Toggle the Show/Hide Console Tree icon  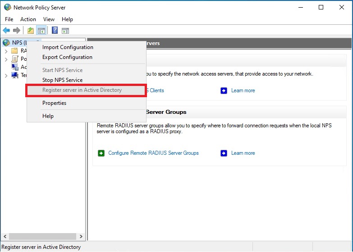click(x=41, y=30)
